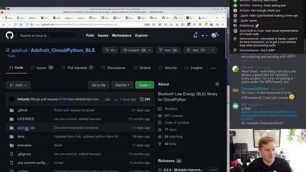This screenshot has width=306, height=172.
Task: Expand the Star lists dropdown arrow
Action: (213, 50)
